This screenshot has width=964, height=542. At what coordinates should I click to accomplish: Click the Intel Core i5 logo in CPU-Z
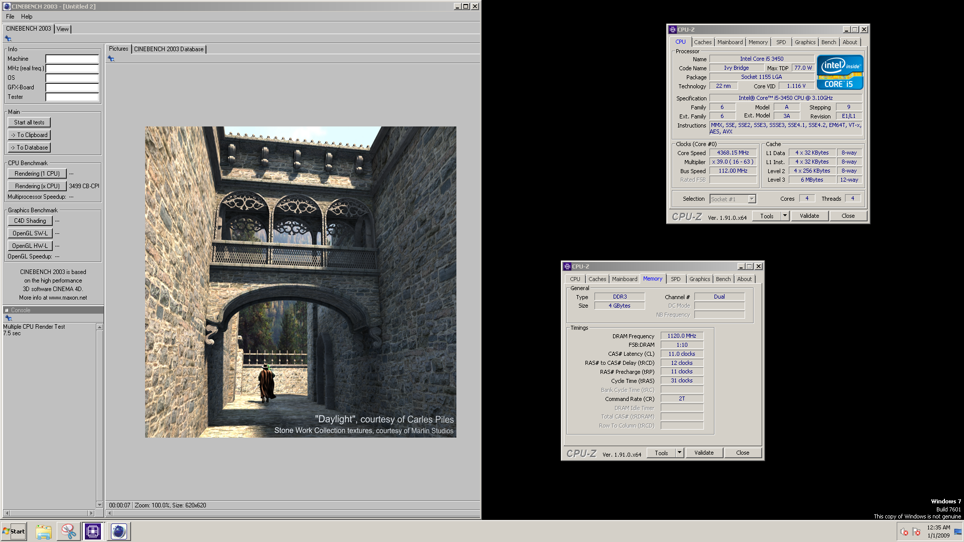(x=840, y=72)
